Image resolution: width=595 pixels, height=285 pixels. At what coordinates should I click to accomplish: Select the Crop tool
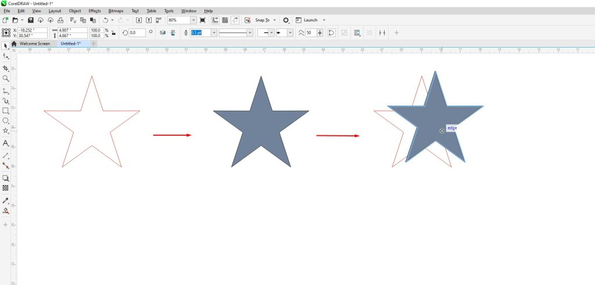point(6,68)
